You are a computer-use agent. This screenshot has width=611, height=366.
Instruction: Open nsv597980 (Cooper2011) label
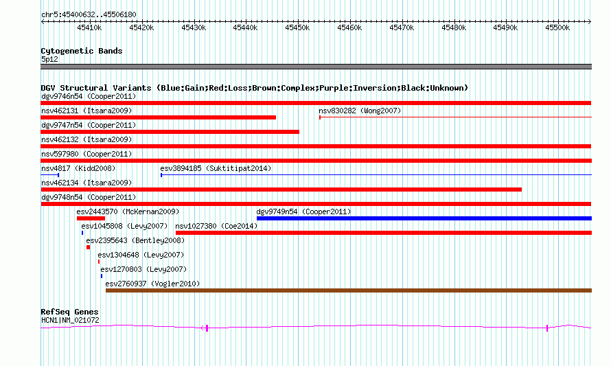(x=87, y=154)
